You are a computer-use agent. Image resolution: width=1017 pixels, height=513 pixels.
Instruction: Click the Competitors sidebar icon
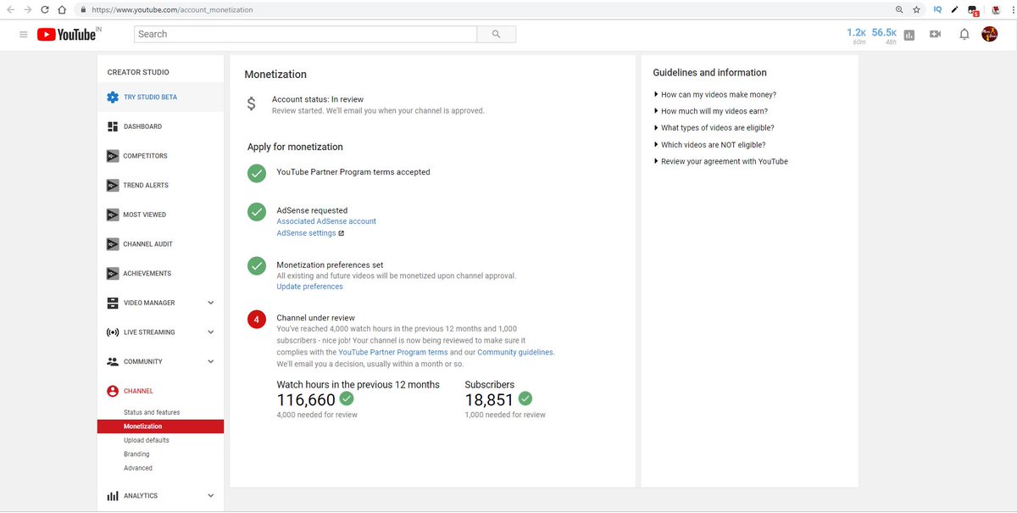113,156
